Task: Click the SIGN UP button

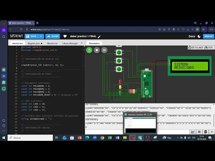Action: 208,36
